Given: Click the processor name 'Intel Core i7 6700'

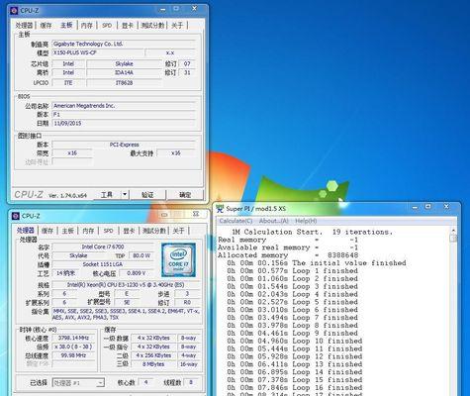Looking at the screenshot, I should (103, 247).
